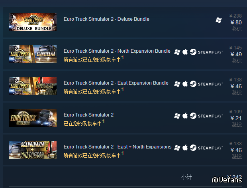Click Apple icon on Euro Truck Simulator 2 row

pyautogui.click(x=185, y=116)
